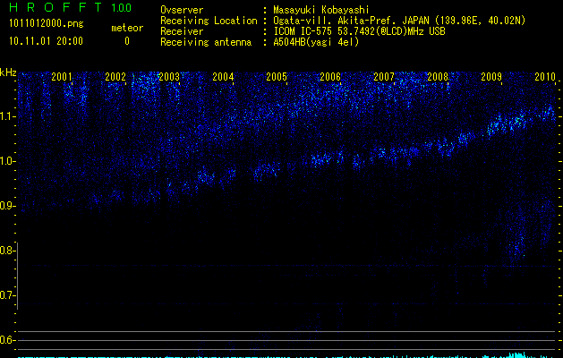563x358 pixels.
Task: Click the 0.9 kHz axis label
Action: tap(7, 206)
